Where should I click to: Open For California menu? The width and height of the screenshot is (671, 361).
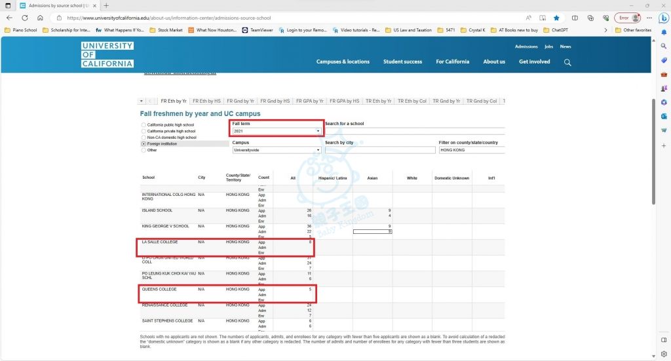point(452,62)
